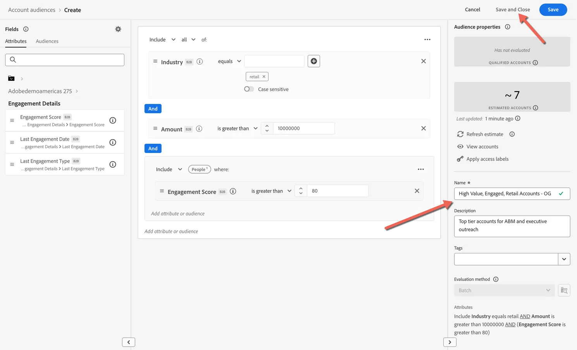
Task: Remove the Engagement Score condition
Action: tap(417, 191)
